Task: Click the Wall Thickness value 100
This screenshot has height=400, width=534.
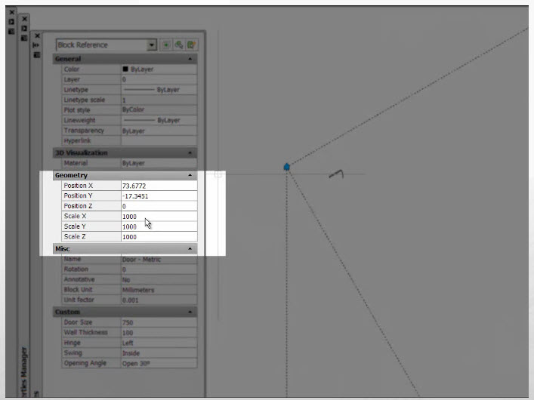Action: pos(159,333)
